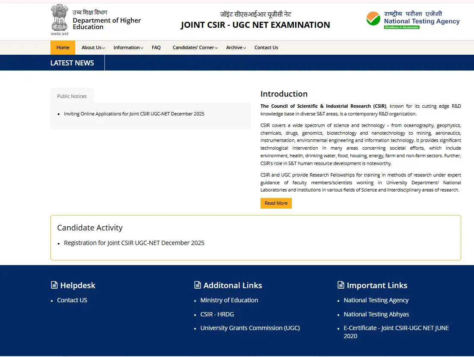Click the Important Links section icon
Image resolution: width=474 pixels, height=357 pixels.
341,285
